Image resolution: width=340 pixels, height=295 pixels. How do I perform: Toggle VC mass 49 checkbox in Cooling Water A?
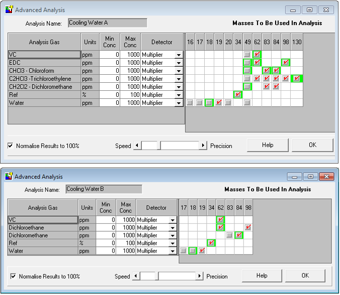click(247, 55)
